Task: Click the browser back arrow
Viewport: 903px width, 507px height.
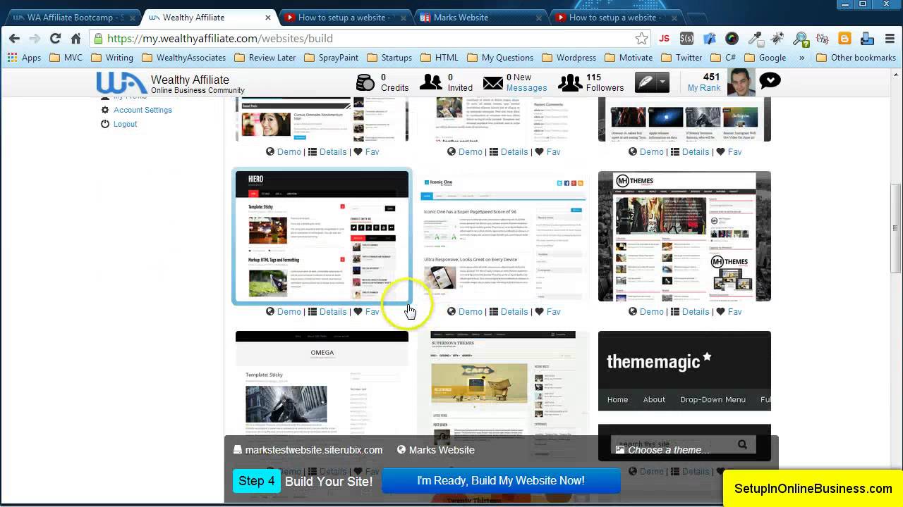Action: pos(15,39)
